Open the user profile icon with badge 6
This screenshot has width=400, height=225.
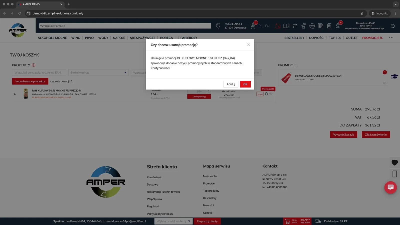(x=338, y=26)
